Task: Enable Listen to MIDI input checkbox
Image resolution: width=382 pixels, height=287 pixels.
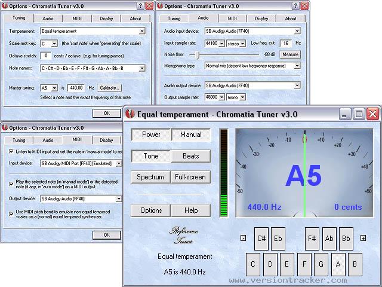Action: pyautogui.click(x=11, y=151)
